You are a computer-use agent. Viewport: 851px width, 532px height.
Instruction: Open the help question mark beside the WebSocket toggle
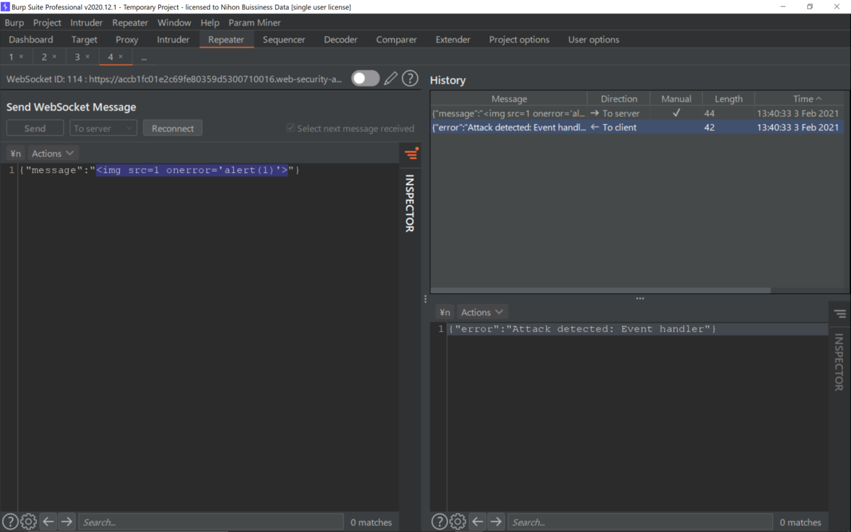coord(410,79)
